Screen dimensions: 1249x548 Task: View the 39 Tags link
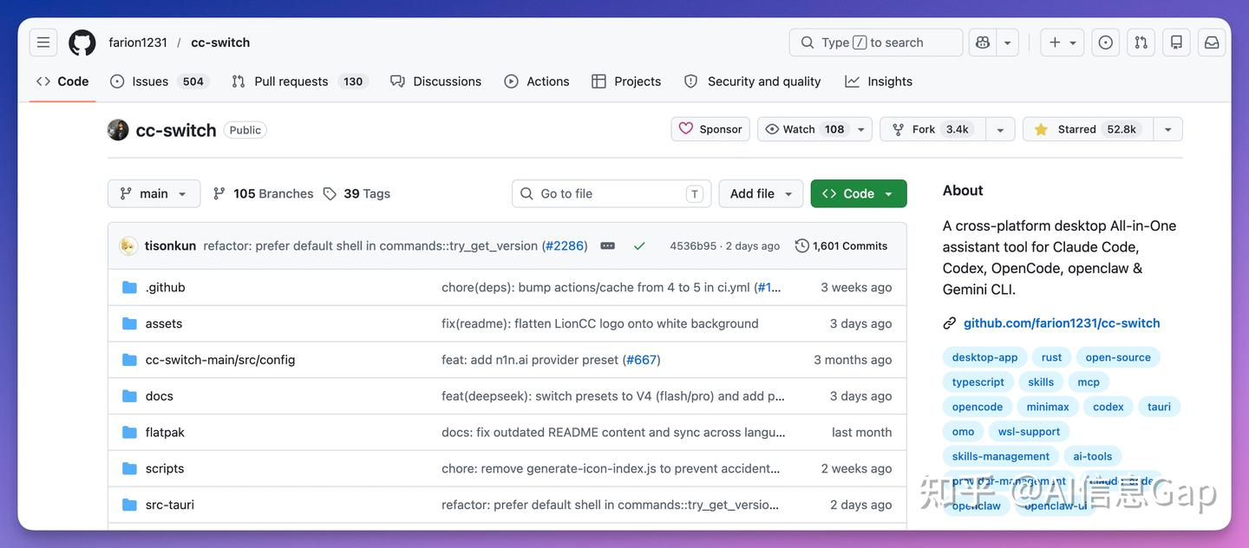pyautogui.click(x=356, y=193)
